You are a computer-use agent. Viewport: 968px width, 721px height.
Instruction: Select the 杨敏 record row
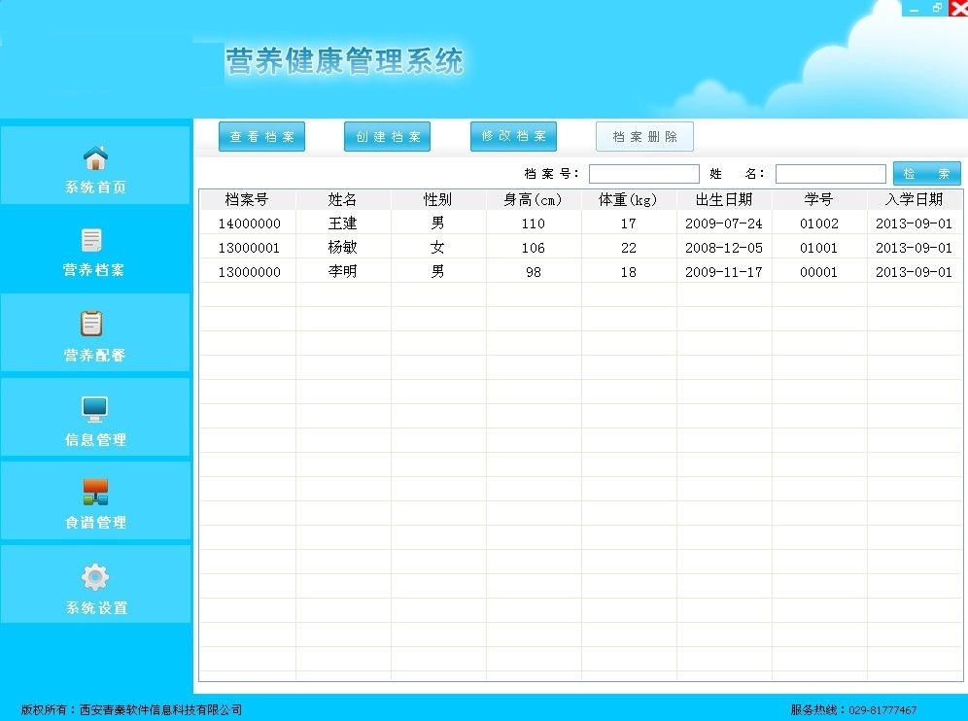[343, 248]
